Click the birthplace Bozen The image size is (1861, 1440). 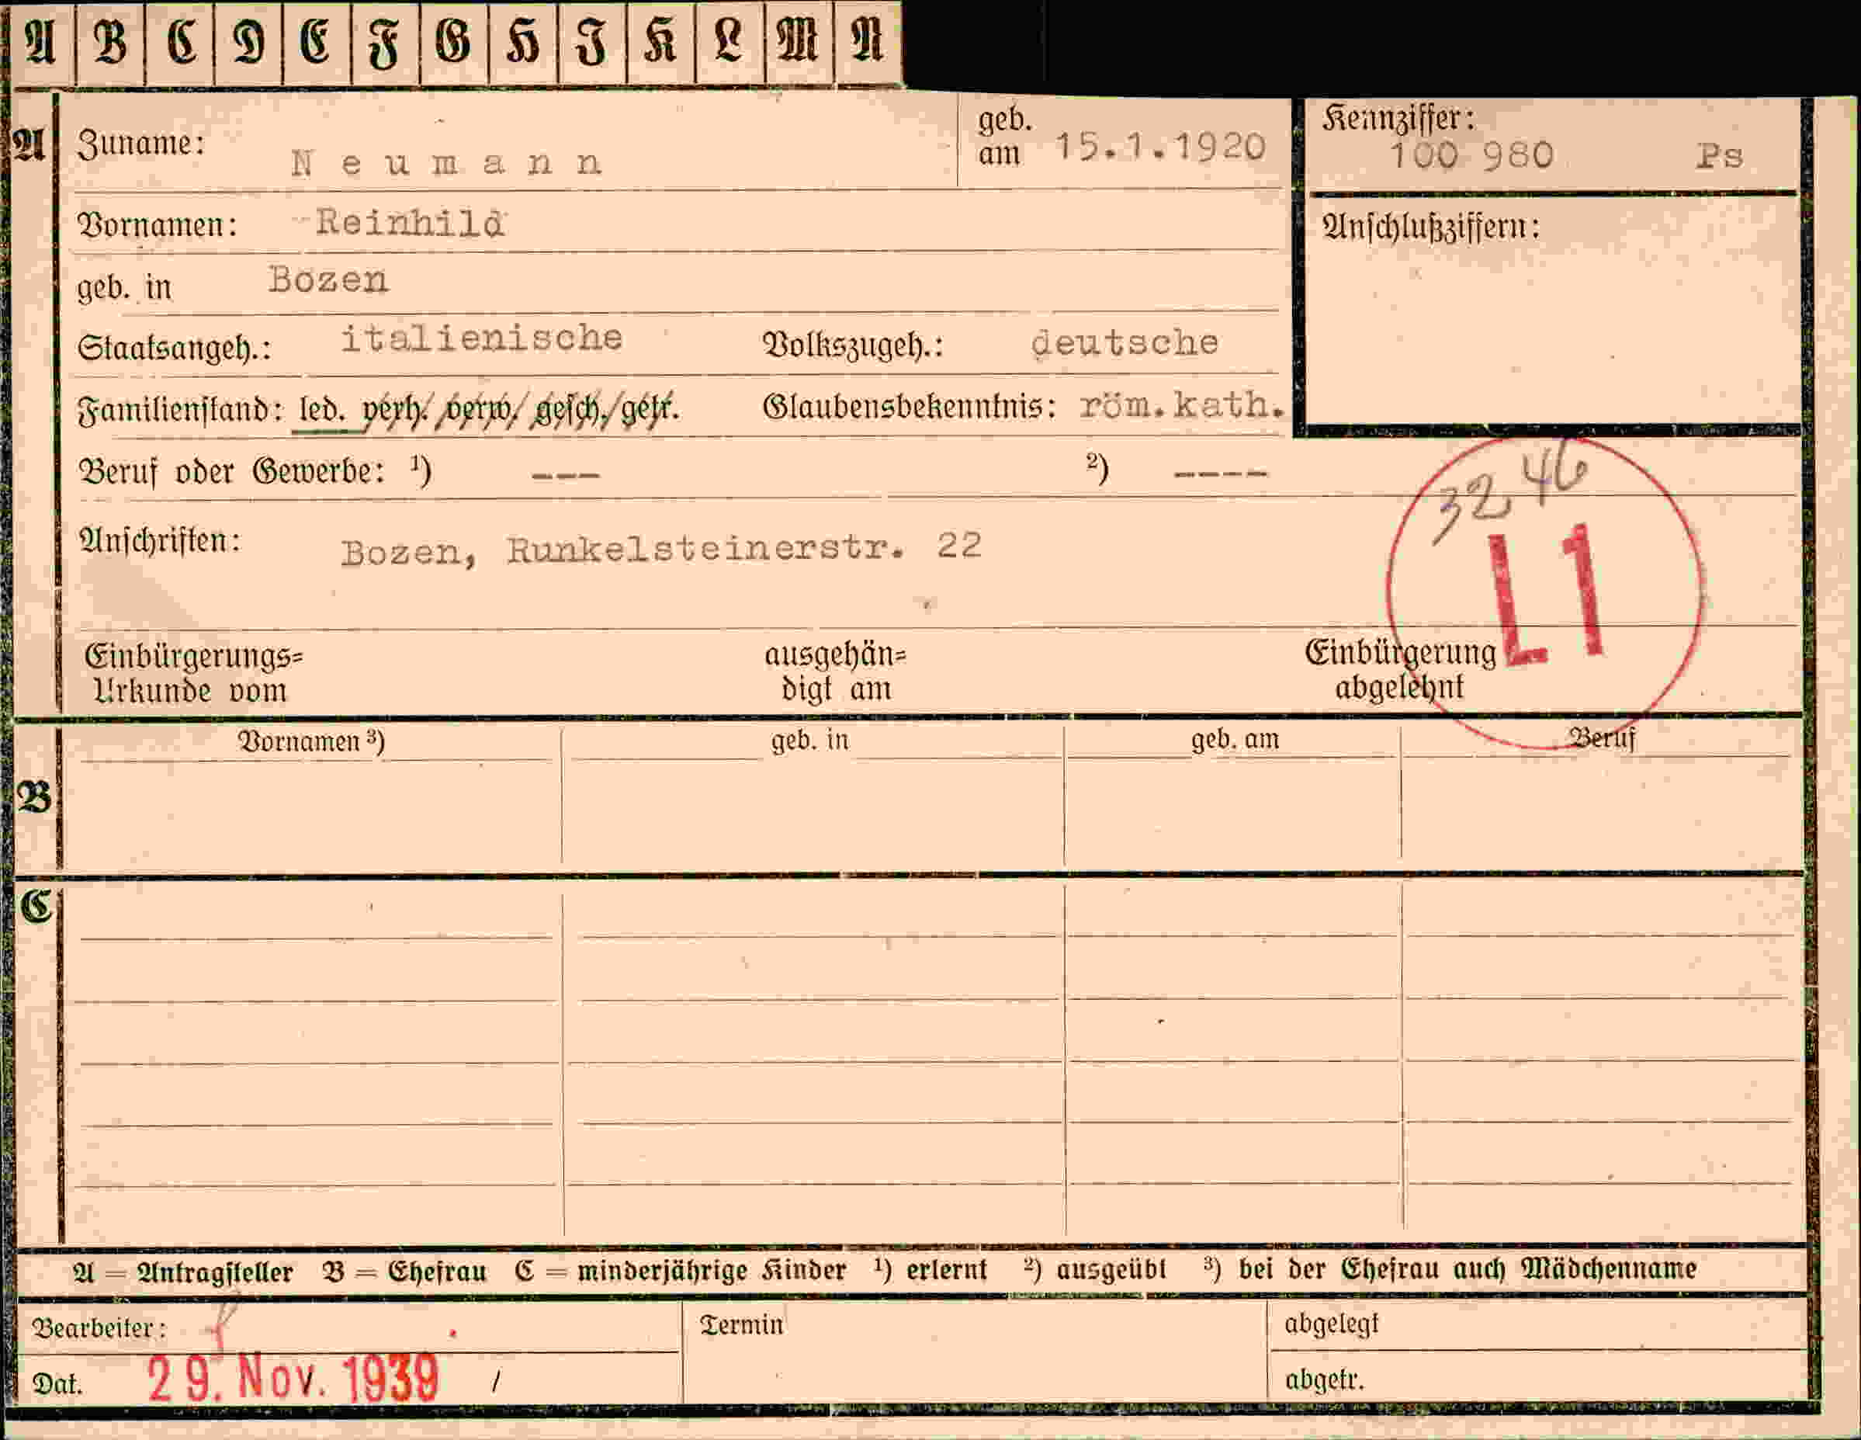328,279
